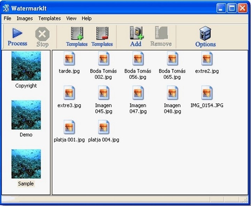Open the File menu

coord(7,18)
